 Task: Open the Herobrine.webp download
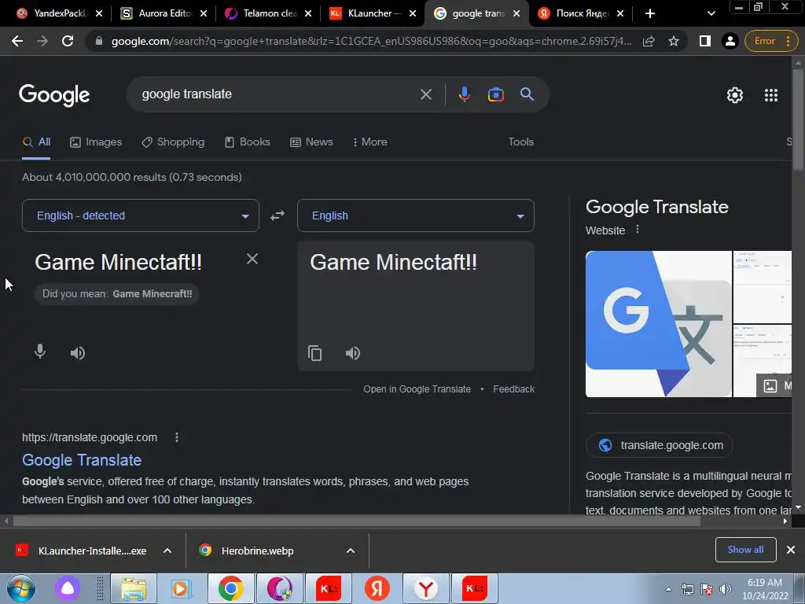pyautogui.click(x=248, y=551)
